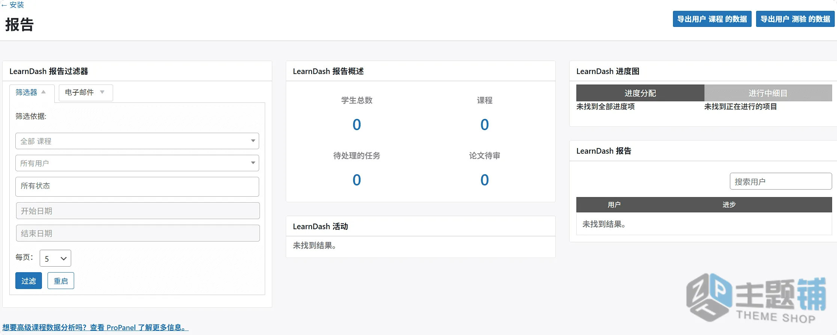Click 'LearnDash 进度图' panel title
Image resolution: width=837 pixels, height=335 pixels.
(x=608, y=71)
